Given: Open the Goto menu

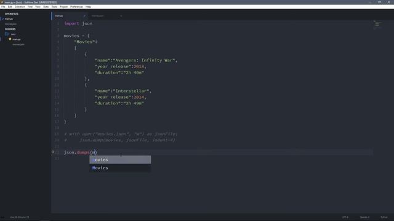Looking at the screenshot, I should 46,7.
